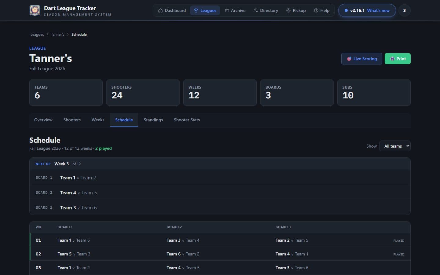440x275 pixels.
Task: Open the user avatar S menu
Action: pos(404,10)
